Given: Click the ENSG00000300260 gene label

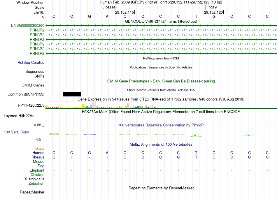Looking at the screenshot, I should (28, 25).
